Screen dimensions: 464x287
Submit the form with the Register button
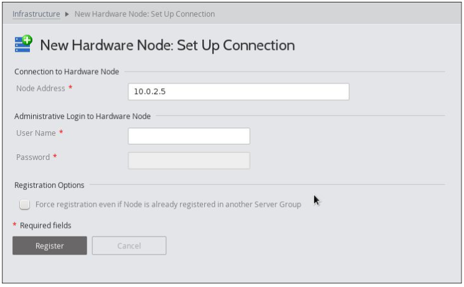coord(50,245)
